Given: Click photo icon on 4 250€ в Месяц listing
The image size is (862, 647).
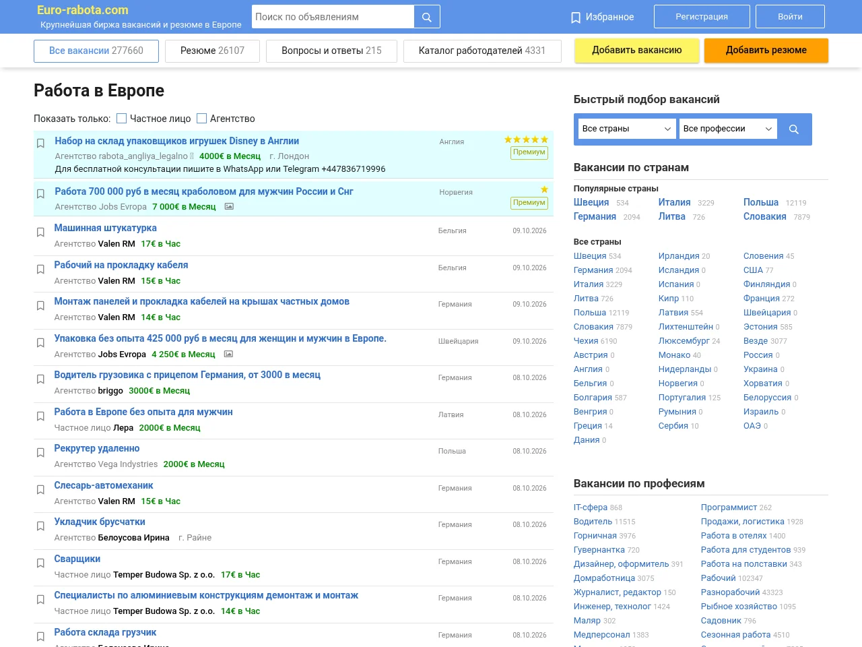Looking at the screenshot, I should 228,354.
